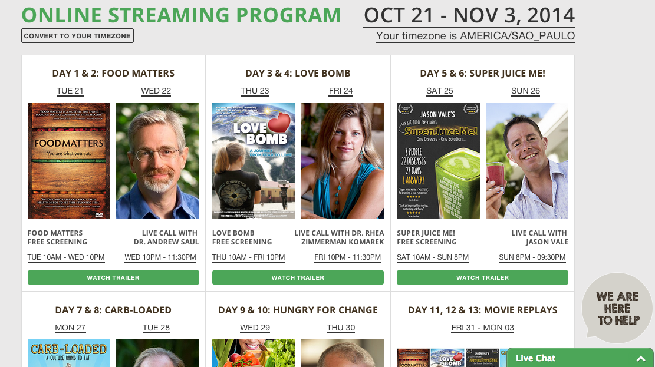Click the WED 10PM - 11:30PM live call time
The width and height of the screenshot is (655, 367).
160,257
